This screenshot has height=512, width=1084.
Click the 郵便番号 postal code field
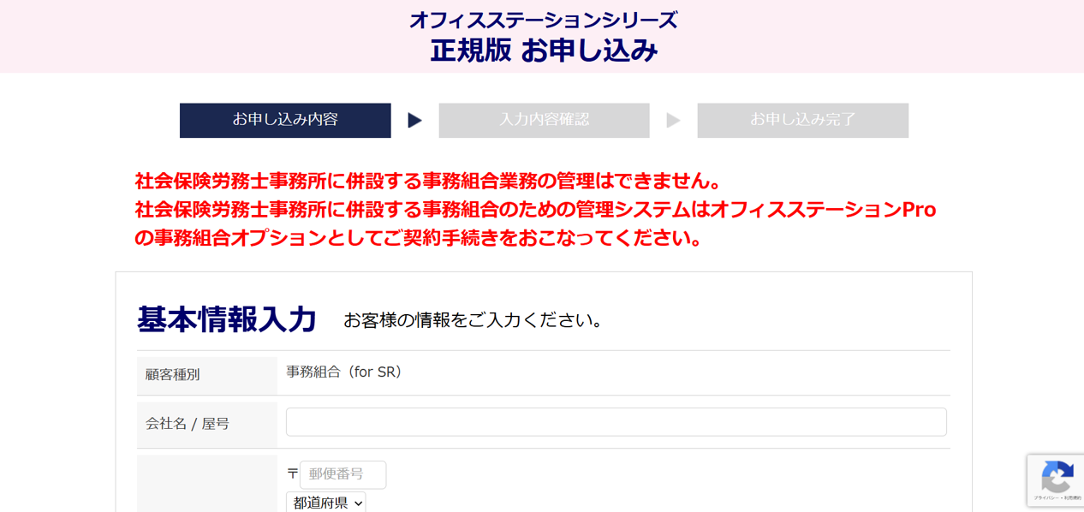[342, 474]
